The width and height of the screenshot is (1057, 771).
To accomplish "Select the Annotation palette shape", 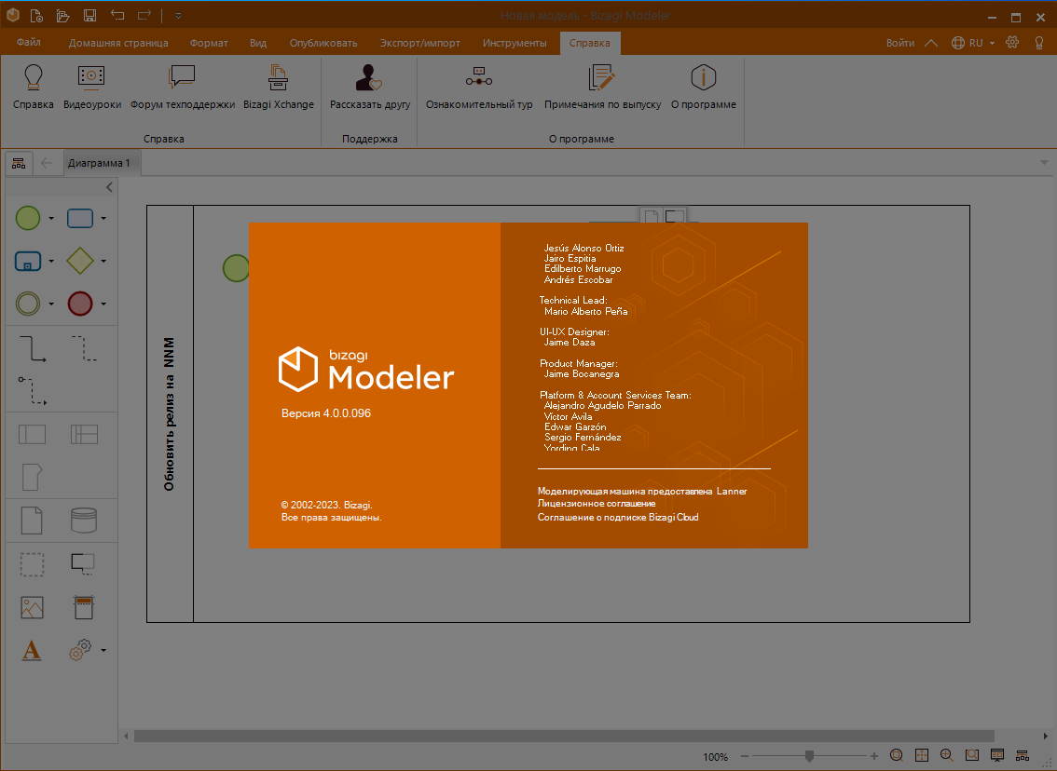I will (x=83, y=563).
